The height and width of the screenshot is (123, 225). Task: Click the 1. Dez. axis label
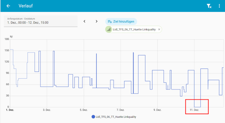[x=10, y=110]
